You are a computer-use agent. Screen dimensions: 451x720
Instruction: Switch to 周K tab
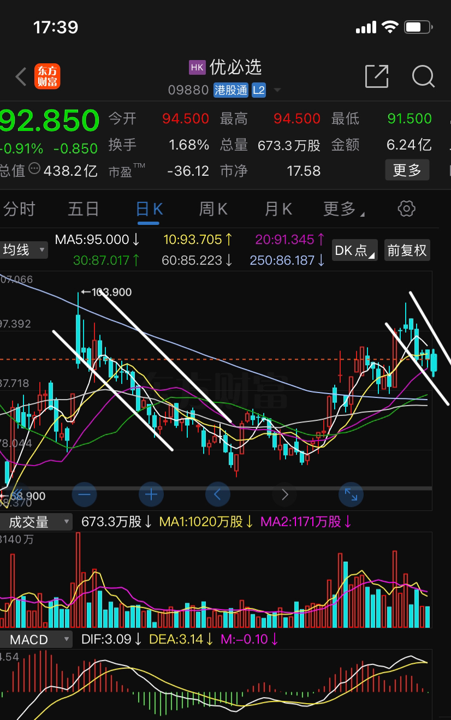pos(213,209)
